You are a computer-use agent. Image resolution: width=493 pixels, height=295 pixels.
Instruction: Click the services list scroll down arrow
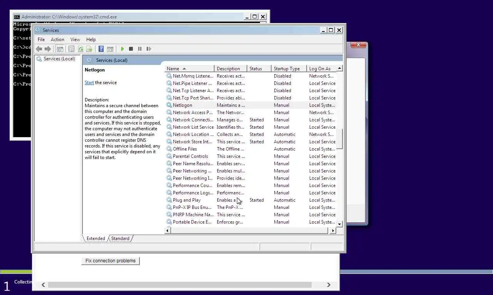click(x=339, y=224)
